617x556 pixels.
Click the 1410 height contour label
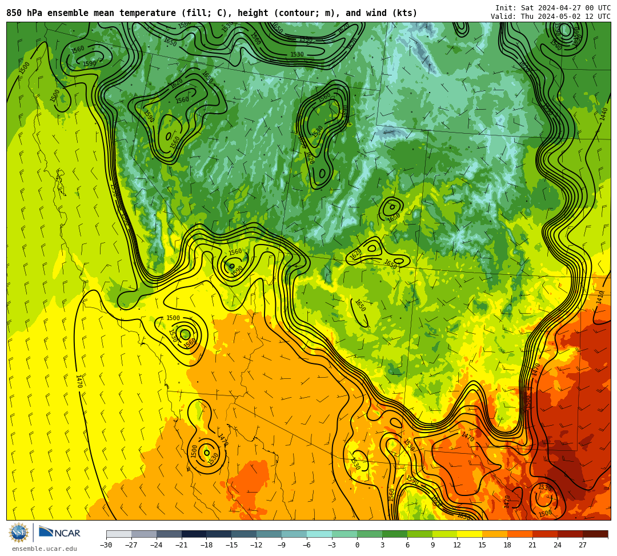click(600, 297)
